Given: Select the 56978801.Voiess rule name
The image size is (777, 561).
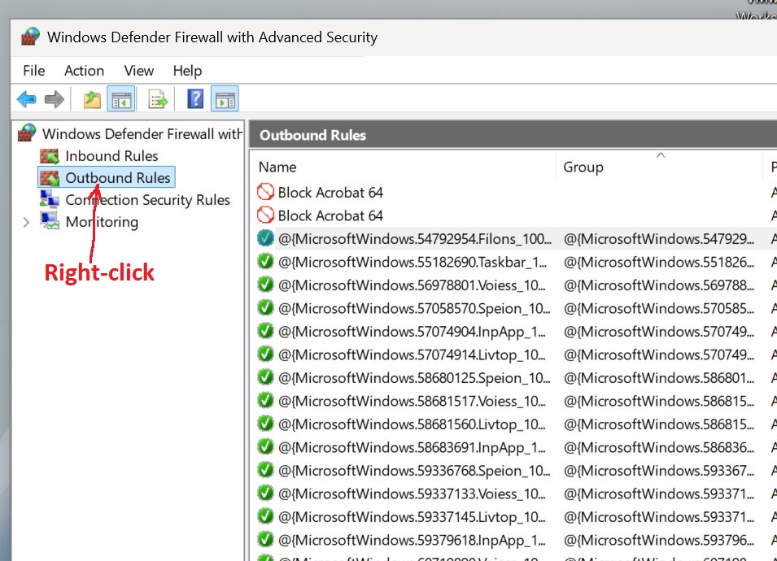Looking at the screenshot, I should 412,285.
